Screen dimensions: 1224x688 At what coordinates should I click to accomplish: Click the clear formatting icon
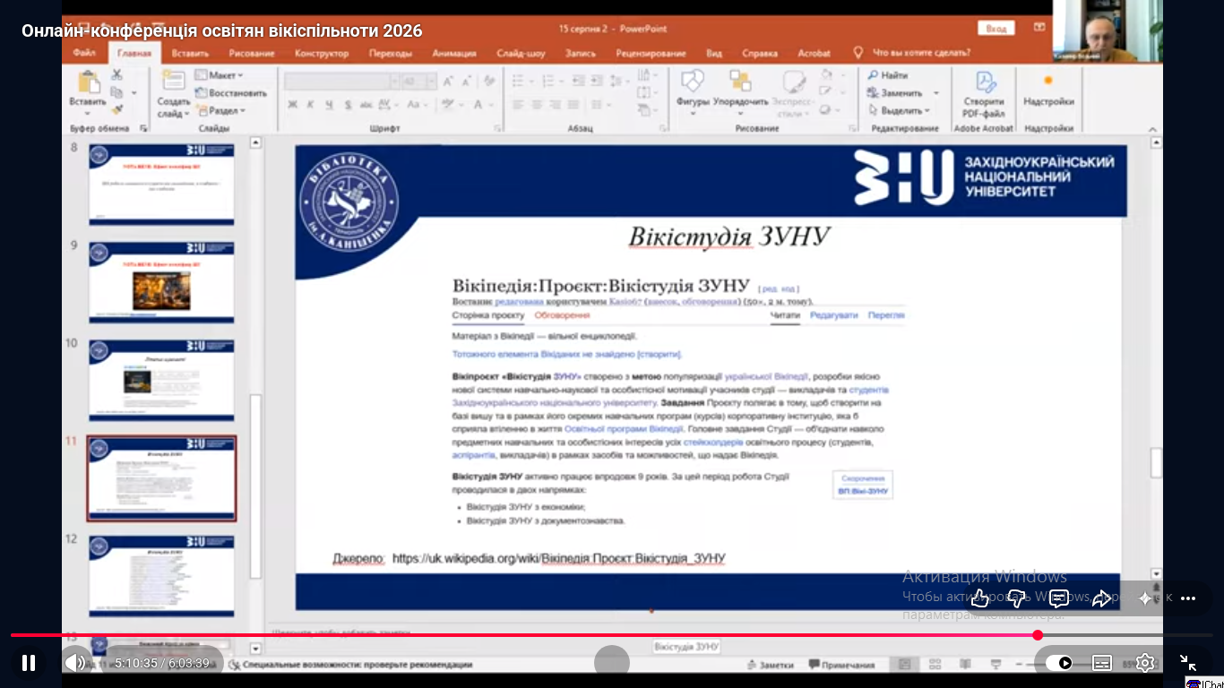coord(490,81)
